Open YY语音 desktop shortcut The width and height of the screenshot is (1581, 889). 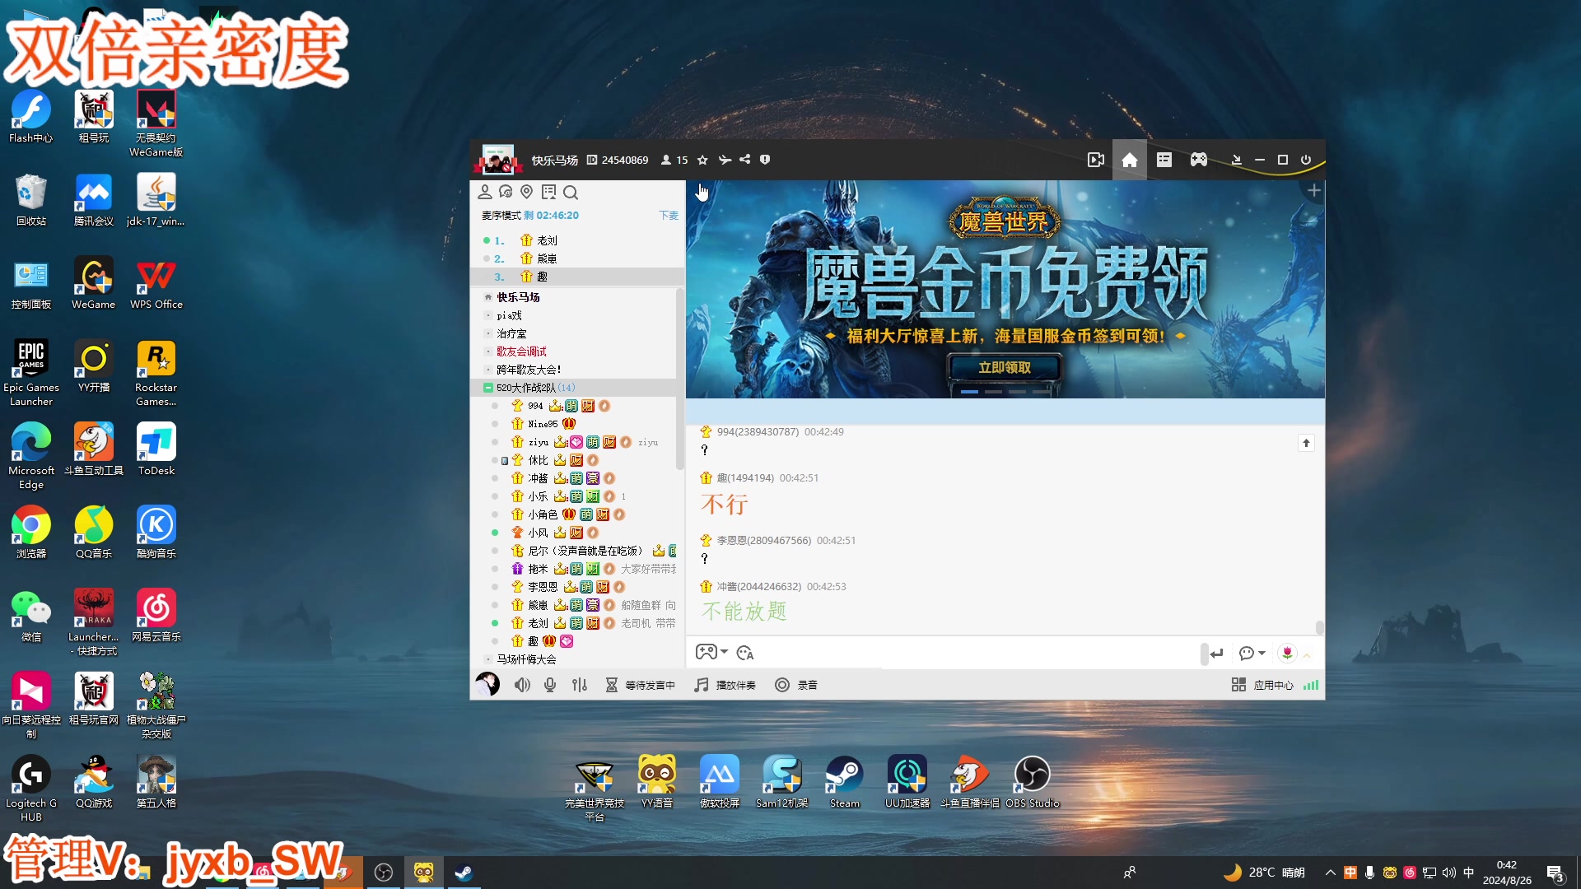tap(657, 782)
